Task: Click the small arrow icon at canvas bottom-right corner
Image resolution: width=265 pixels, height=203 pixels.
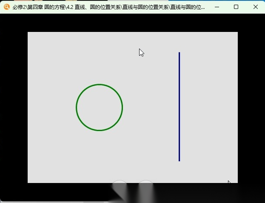Action: tap(229, 183)
